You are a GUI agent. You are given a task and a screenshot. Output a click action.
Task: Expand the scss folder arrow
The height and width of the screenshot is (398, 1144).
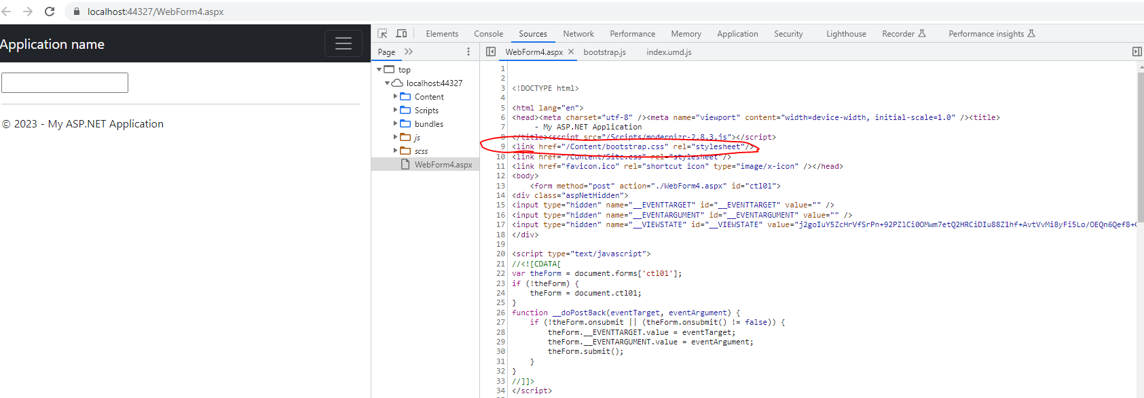396,151
